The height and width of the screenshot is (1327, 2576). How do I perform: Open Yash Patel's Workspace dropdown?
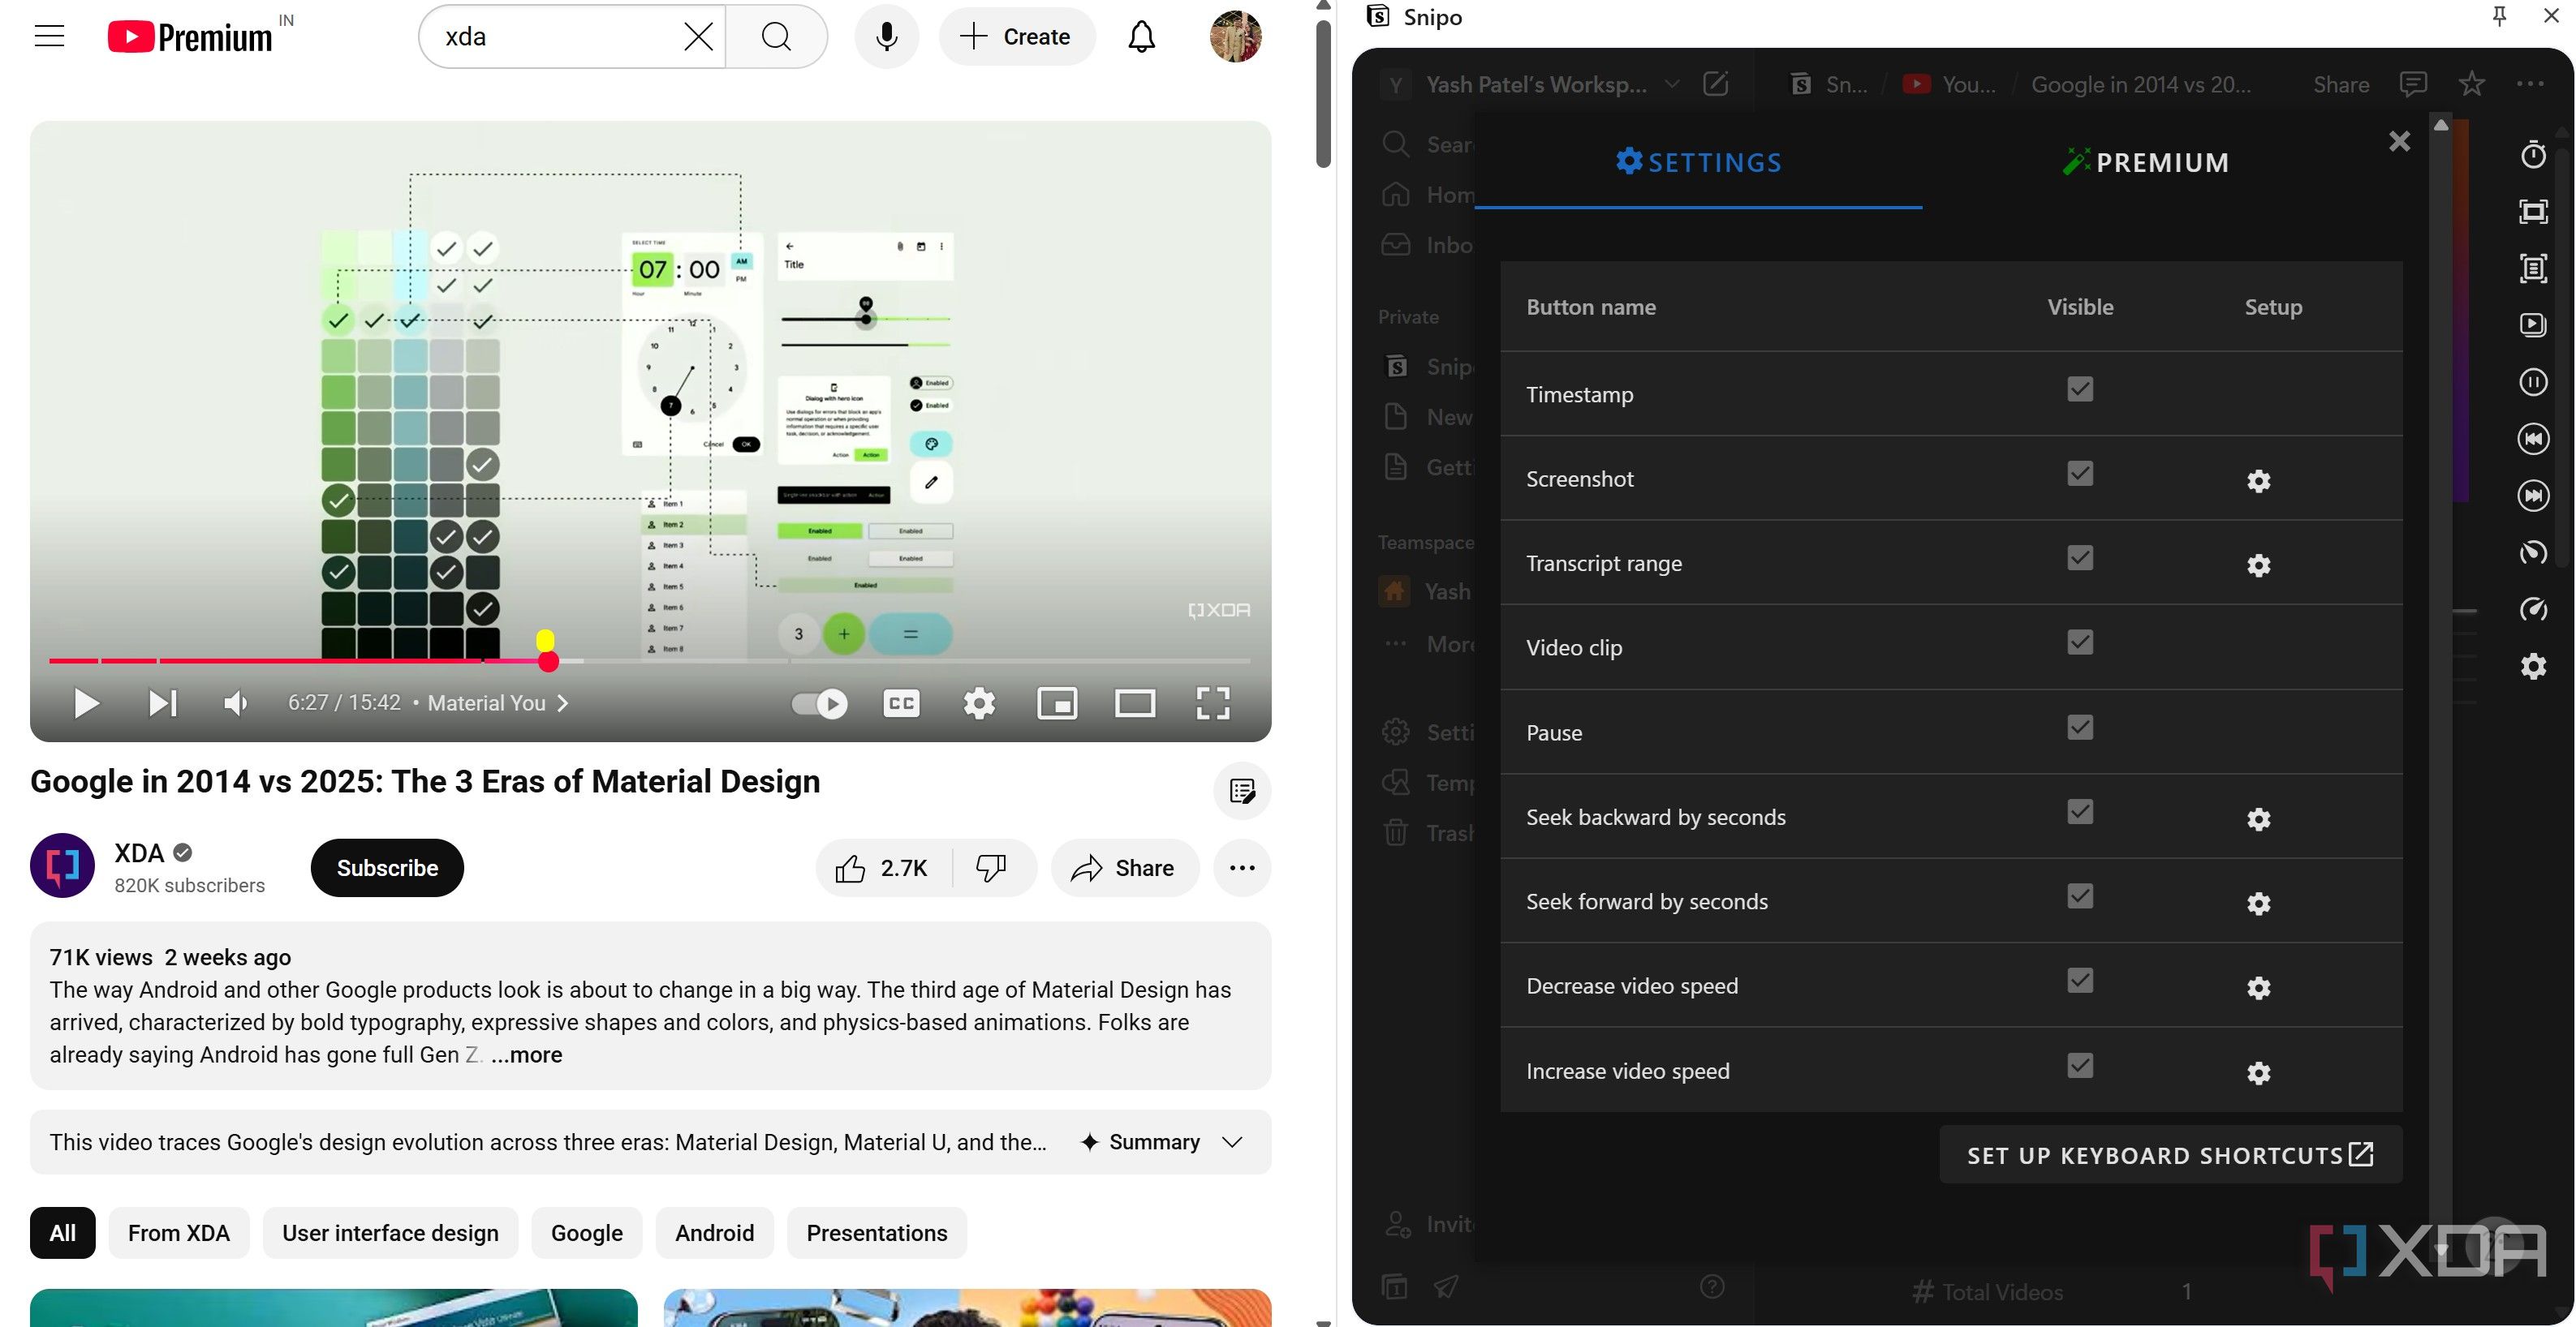pyautogui.click(x=1672, y=85)
